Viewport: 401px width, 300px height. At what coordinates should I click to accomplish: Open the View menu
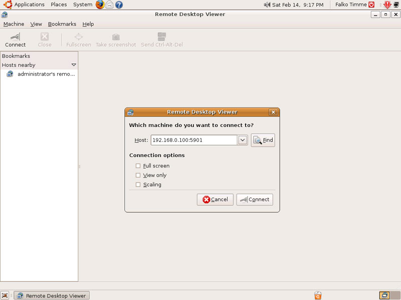tap(36, 24)
